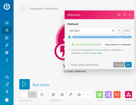The image size is (136, 105).
Task: Click the Run once label text
Action: click(x=41, y=85)
